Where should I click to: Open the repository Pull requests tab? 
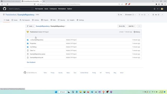pyautogui.click(x=25, y=20)
